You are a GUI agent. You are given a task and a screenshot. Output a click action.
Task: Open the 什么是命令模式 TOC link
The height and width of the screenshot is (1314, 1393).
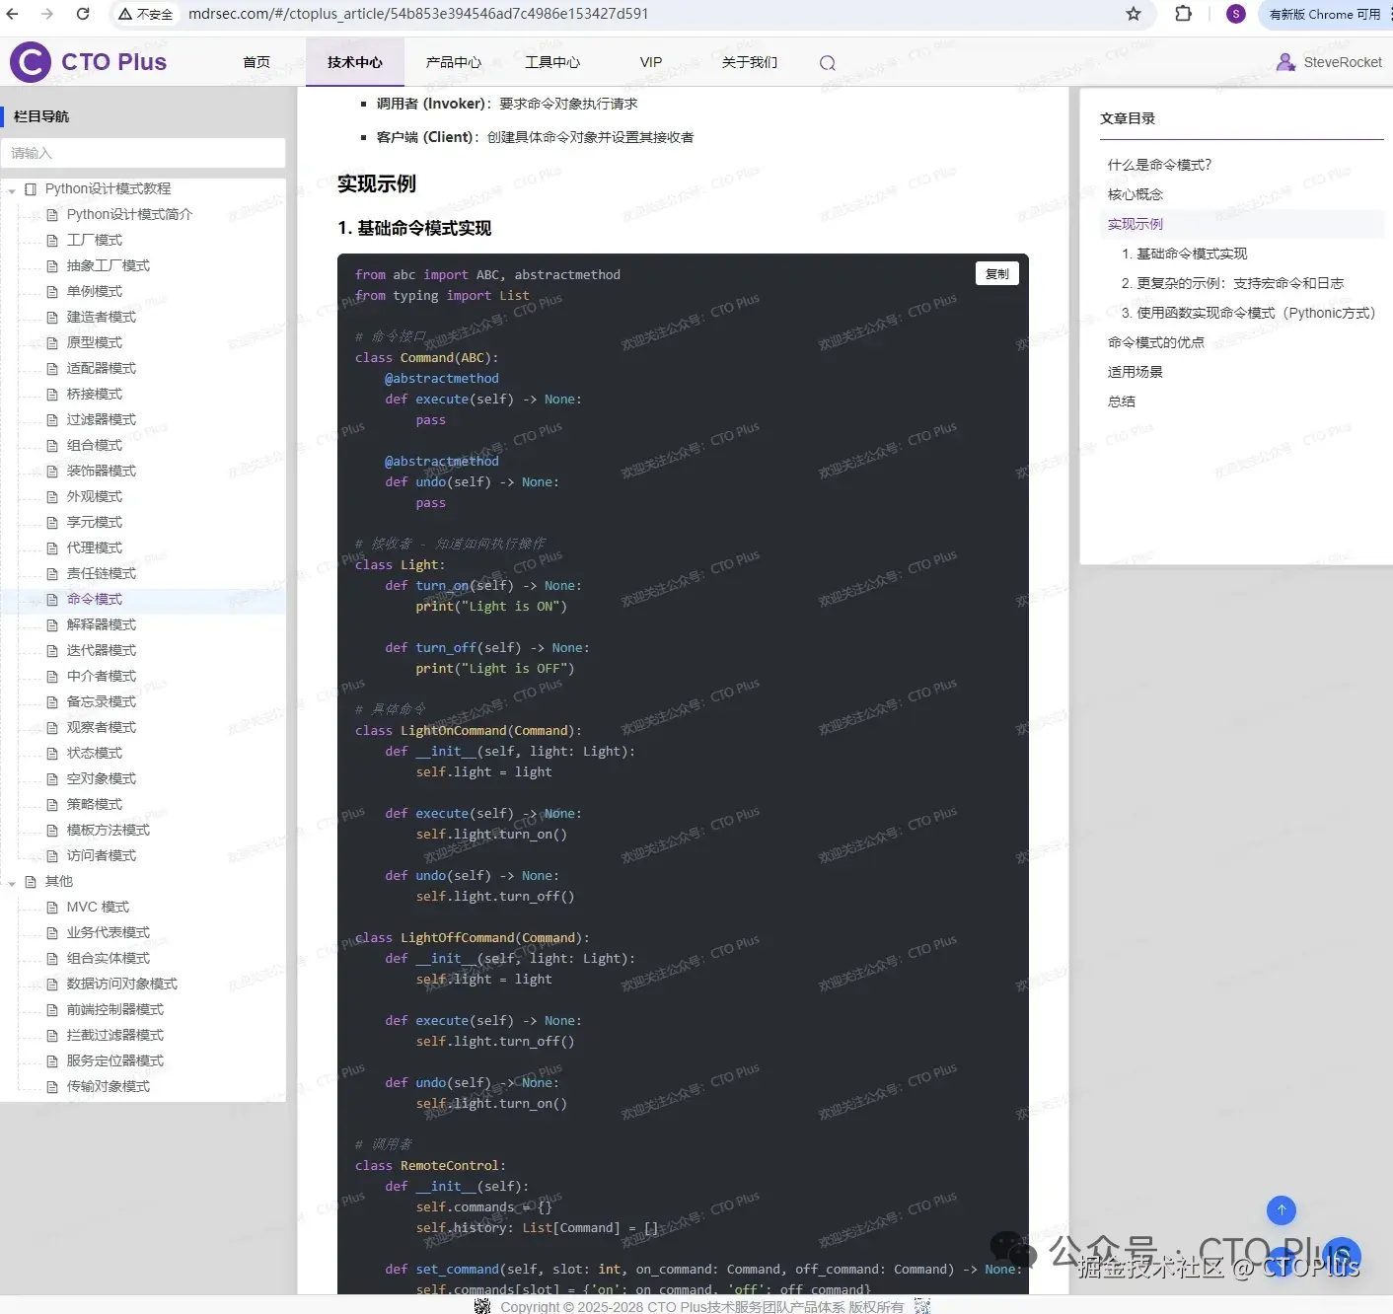point(1157,165)
